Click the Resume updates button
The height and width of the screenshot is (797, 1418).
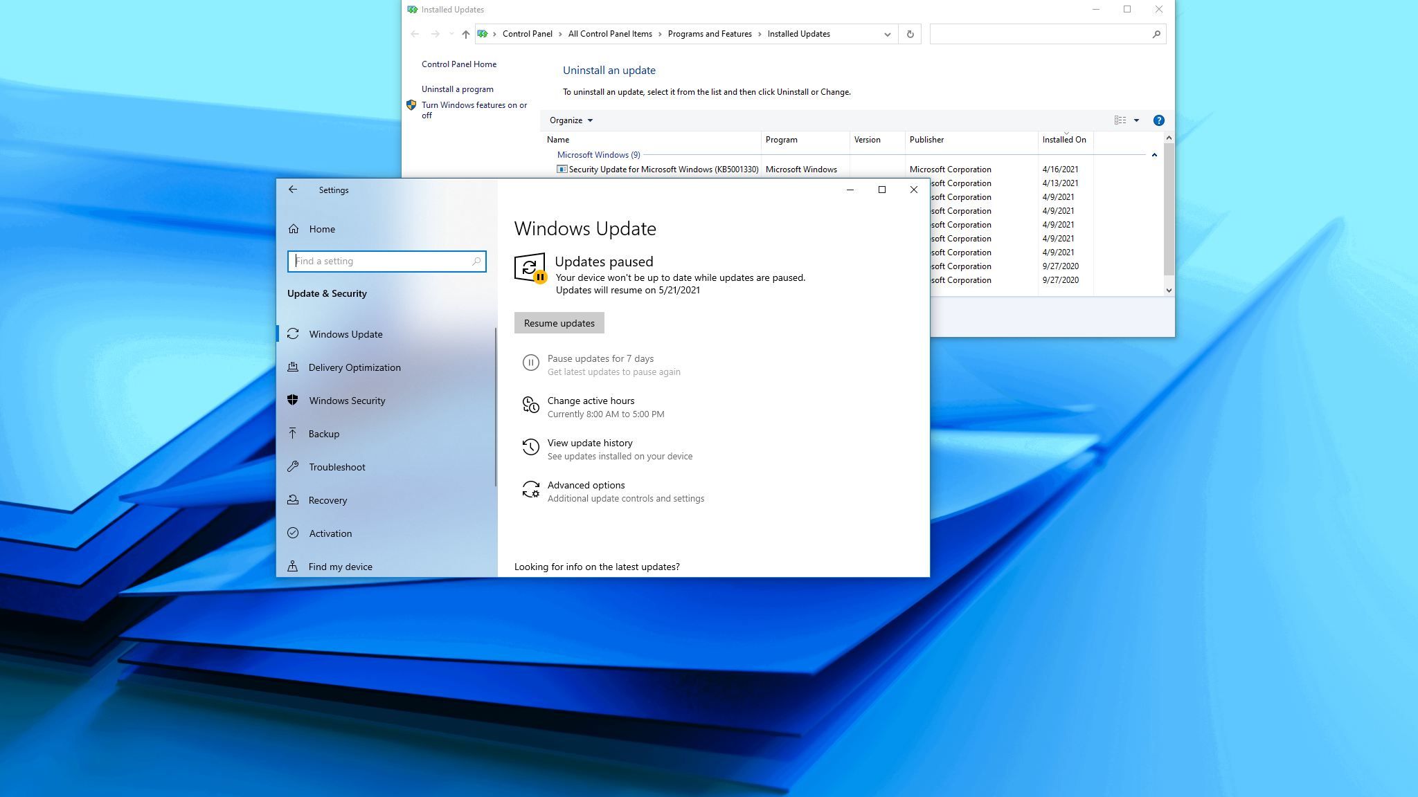[x=559, y=322]
